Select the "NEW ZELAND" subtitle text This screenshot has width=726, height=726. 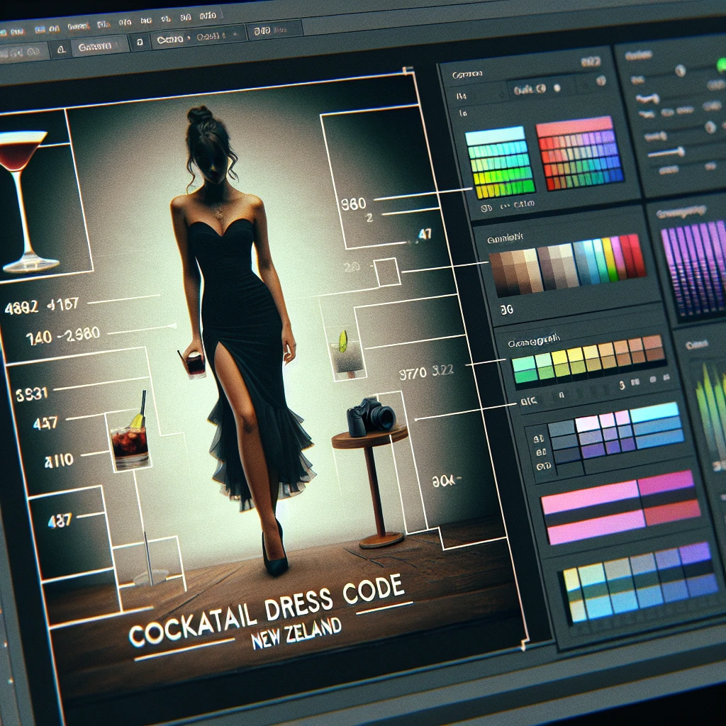coord(296,633)
